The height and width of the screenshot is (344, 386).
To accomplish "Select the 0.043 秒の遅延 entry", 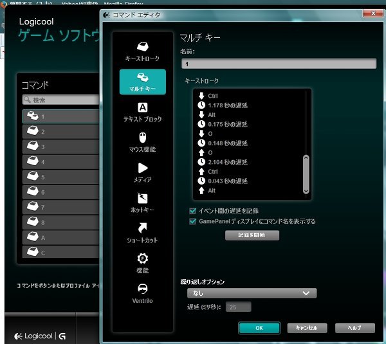I will coord(223,181).
